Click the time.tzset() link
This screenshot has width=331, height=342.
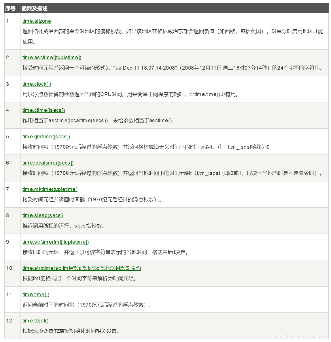click(x=35, y=321)
